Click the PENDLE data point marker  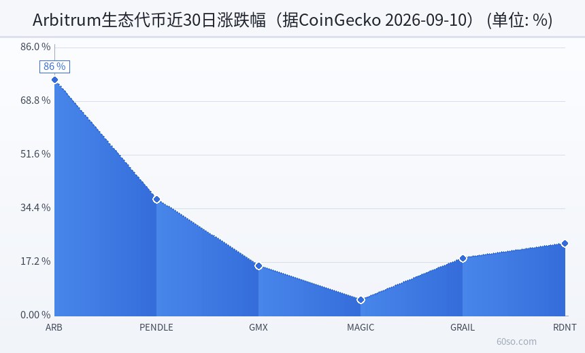[156, 199]
